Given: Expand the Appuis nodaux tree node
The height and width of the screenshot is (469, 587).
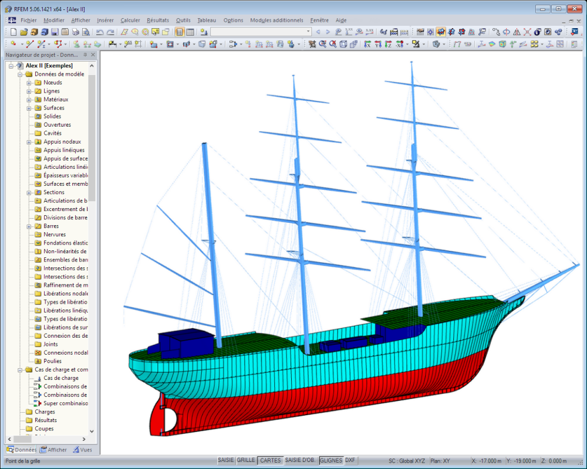Looking at the screenshot, I should [29, 142].
